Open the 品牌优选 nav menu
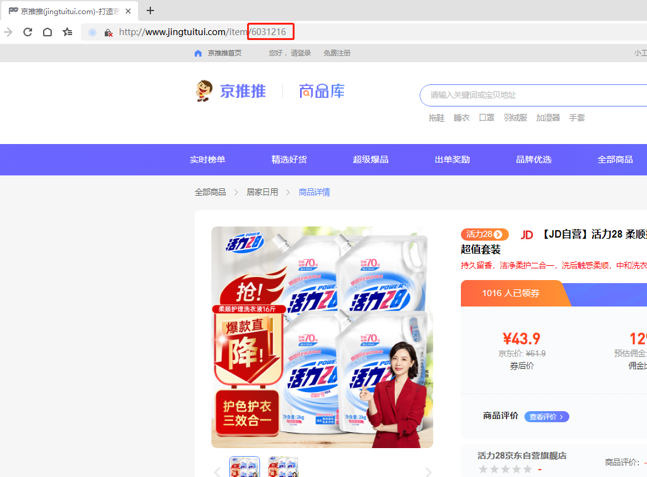Screen dimensions: 647x477 (534, 159)
